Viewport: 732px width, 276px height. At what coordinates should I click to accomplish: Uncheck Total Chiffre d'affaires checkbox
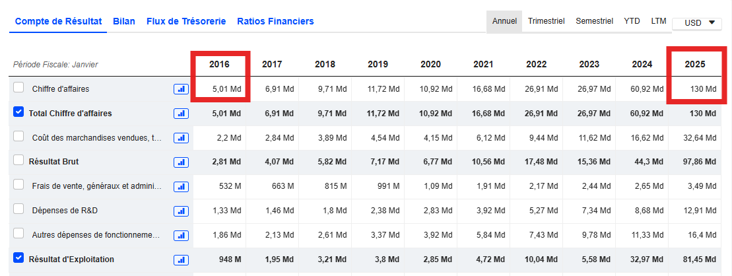[18, 113]
